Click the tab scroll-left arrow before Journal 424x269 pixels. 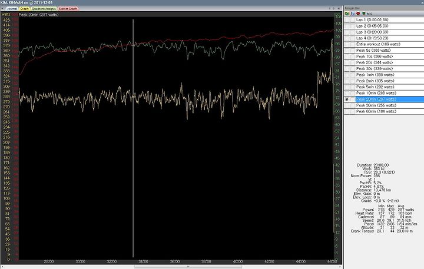pyautogui.click(x=2, y=9)
